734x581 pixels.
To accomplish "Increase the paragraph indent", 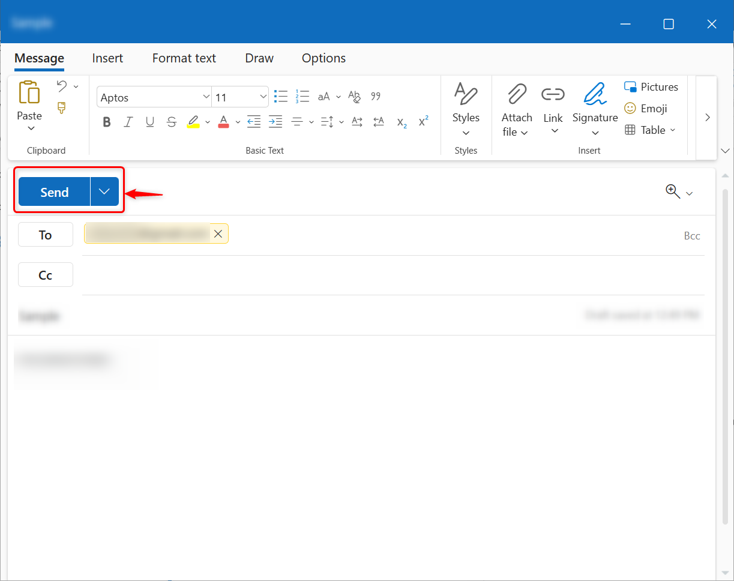I will tap(275, 121).
